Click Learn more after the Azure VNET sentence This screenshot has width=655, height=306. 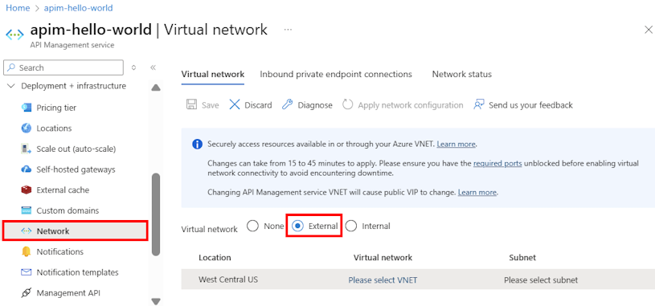pos(456,144)
